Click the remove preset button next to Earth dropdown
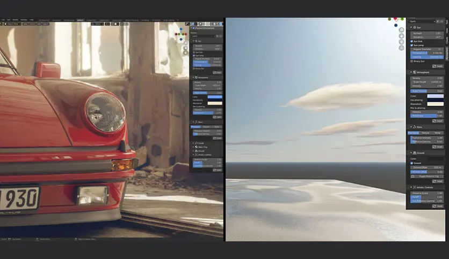The width and height of the screenshot is (449, 259). (442, 21)
